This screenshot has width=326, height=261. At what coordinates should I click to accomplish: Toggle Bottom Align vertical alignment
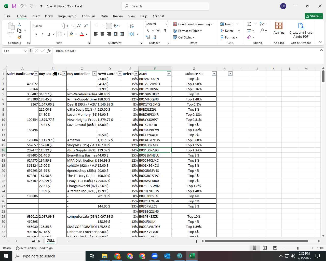pos(109,26)
